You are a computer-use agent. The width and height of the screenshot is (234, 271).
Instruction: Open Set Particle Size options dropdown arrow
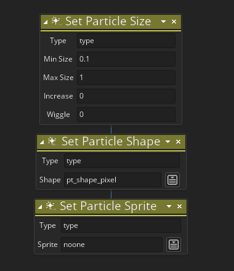pos(163,22)
